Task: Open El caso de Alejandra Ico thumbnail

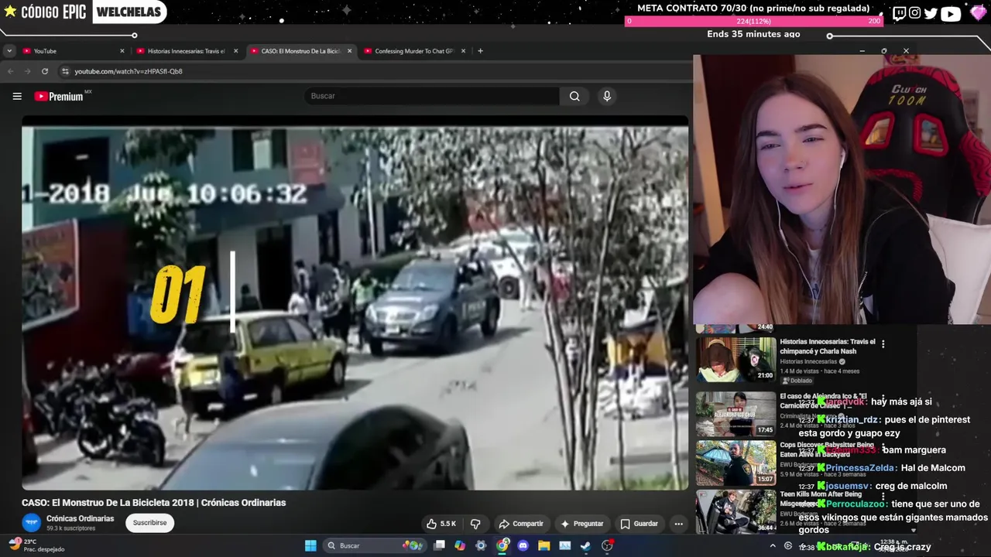Action: (x=736, y=414)
